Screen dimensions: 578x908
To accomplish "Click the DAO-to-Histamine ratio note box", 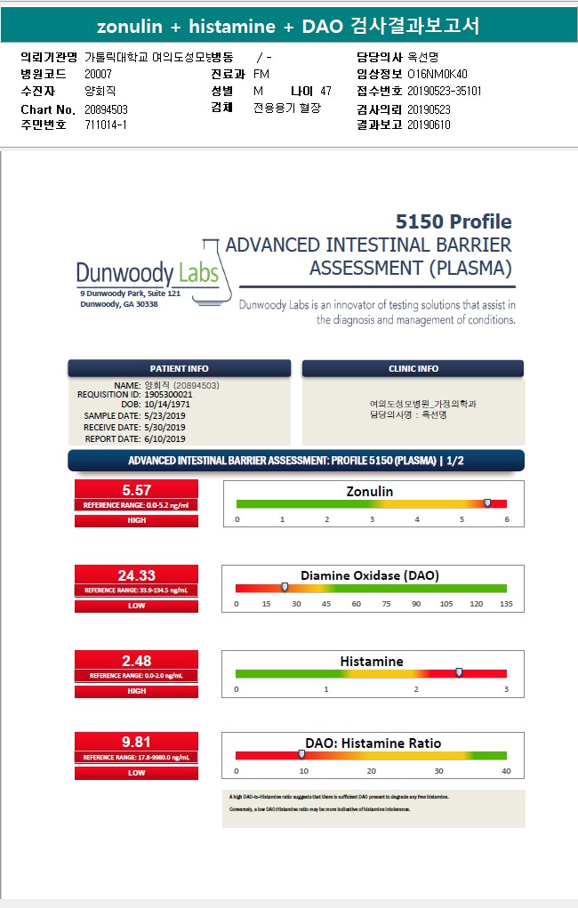I will click(x=373, y=808).
